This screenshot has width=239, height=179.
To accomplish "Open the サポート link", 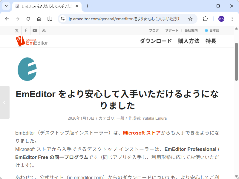I will 171,30.
